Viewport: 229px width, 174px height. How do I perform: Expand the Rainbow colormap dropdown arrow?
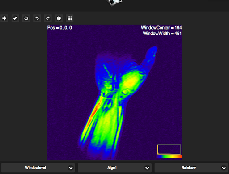click(224, 168)
